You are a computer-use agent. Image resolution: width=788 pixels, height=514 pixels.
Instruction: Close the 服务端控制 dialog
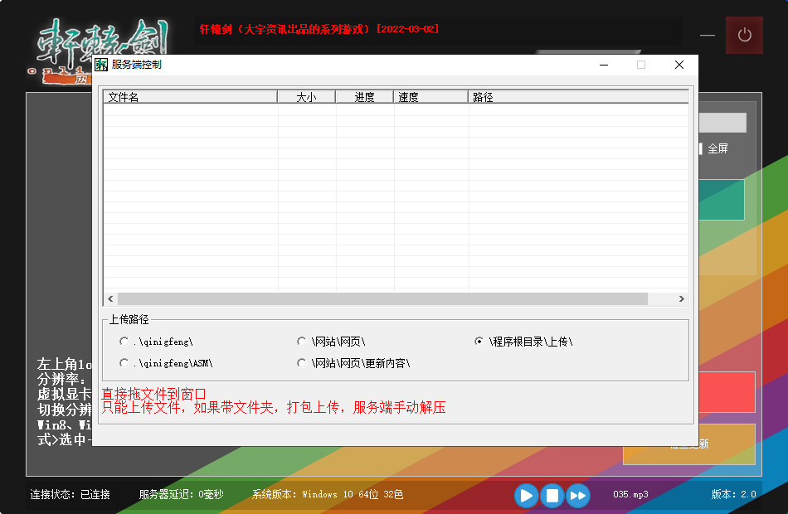(679, 65)
